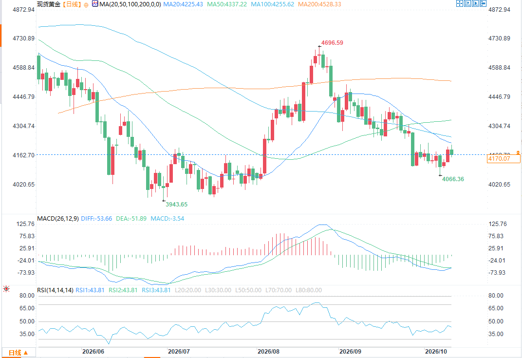Viewport: 522px width, 358px height.
Task: Click the chart icon with right-pointing play arrow
Action: coord(475,3)
